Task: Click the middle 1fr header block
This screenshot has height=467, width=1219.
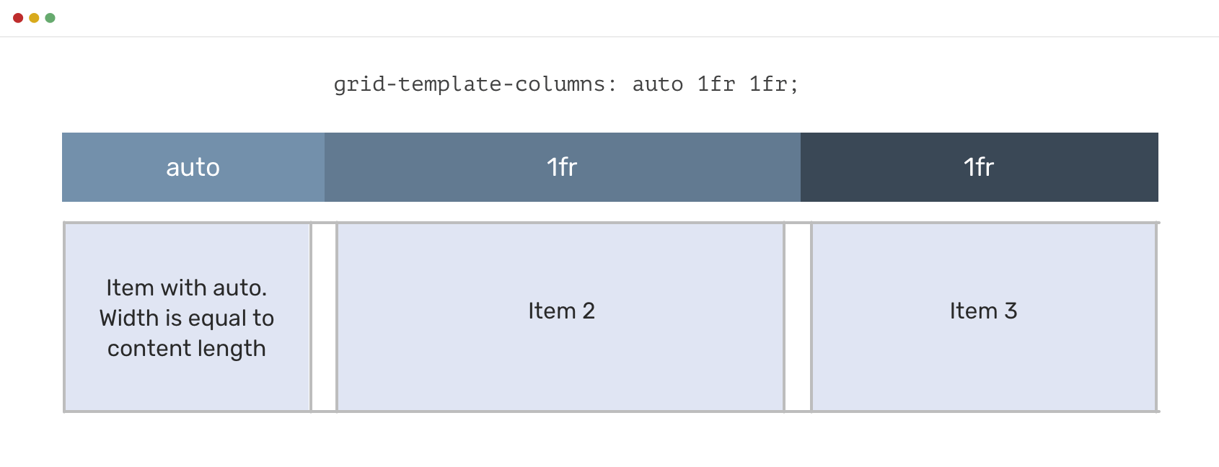Action: tap(562, 167)
